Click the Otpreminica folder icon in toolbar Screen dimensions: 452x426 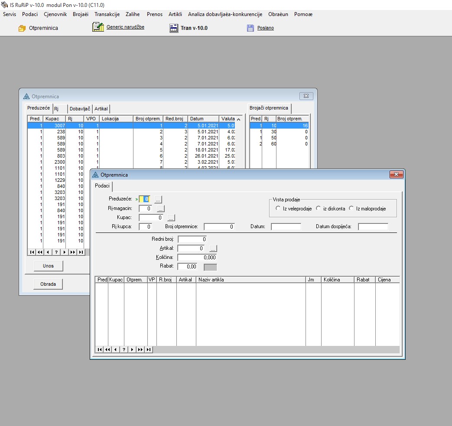click(22, 28)
